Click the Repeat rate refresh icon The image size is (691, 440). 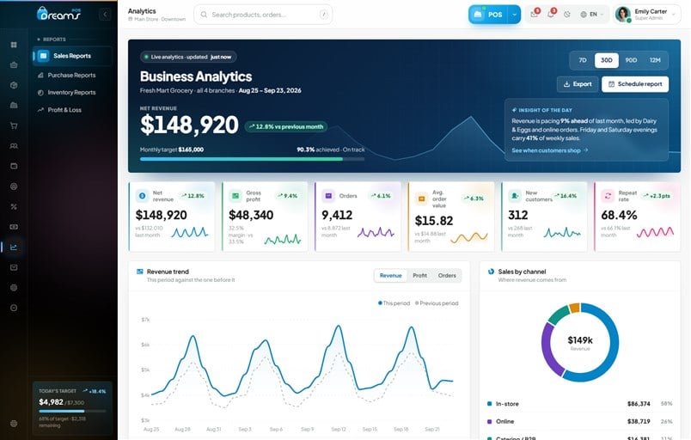(x=608, y=196)
